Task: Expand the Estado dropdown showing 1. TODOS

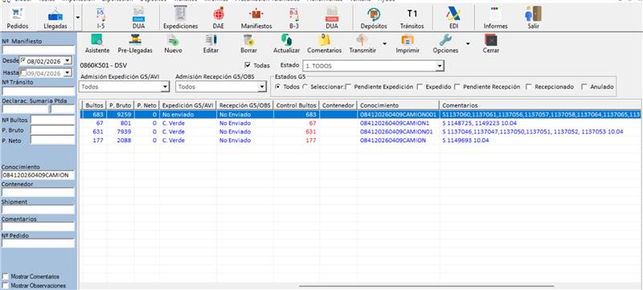Action: [440, 66]
